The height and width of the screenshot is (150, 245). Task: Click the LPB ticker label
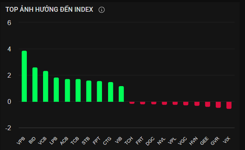[x=54, y=141]
